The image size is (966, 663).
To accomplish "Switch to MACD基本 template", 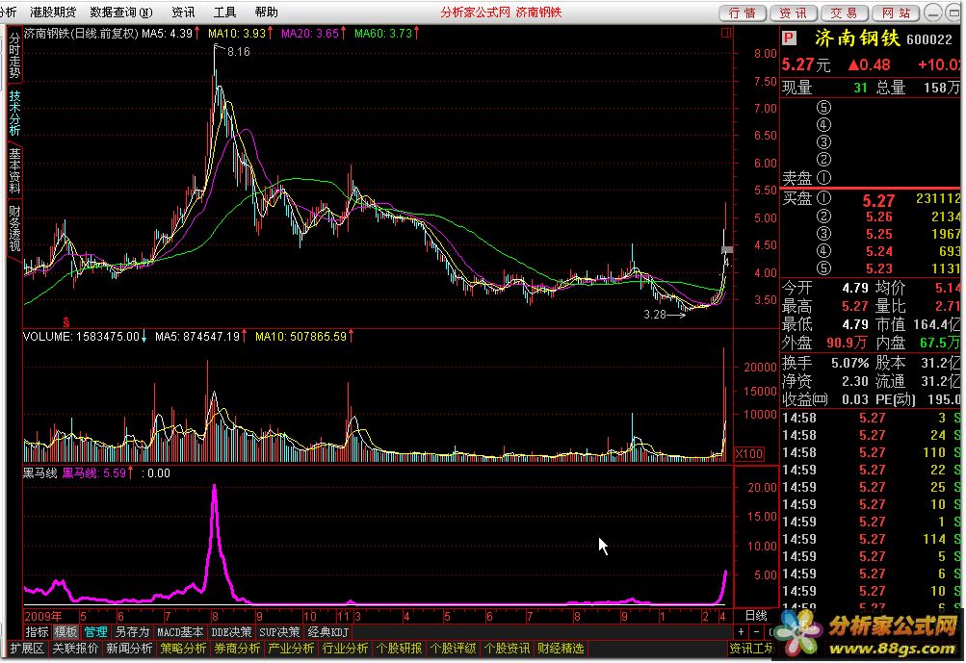I will pyautogui.click(x=180, y=631).
